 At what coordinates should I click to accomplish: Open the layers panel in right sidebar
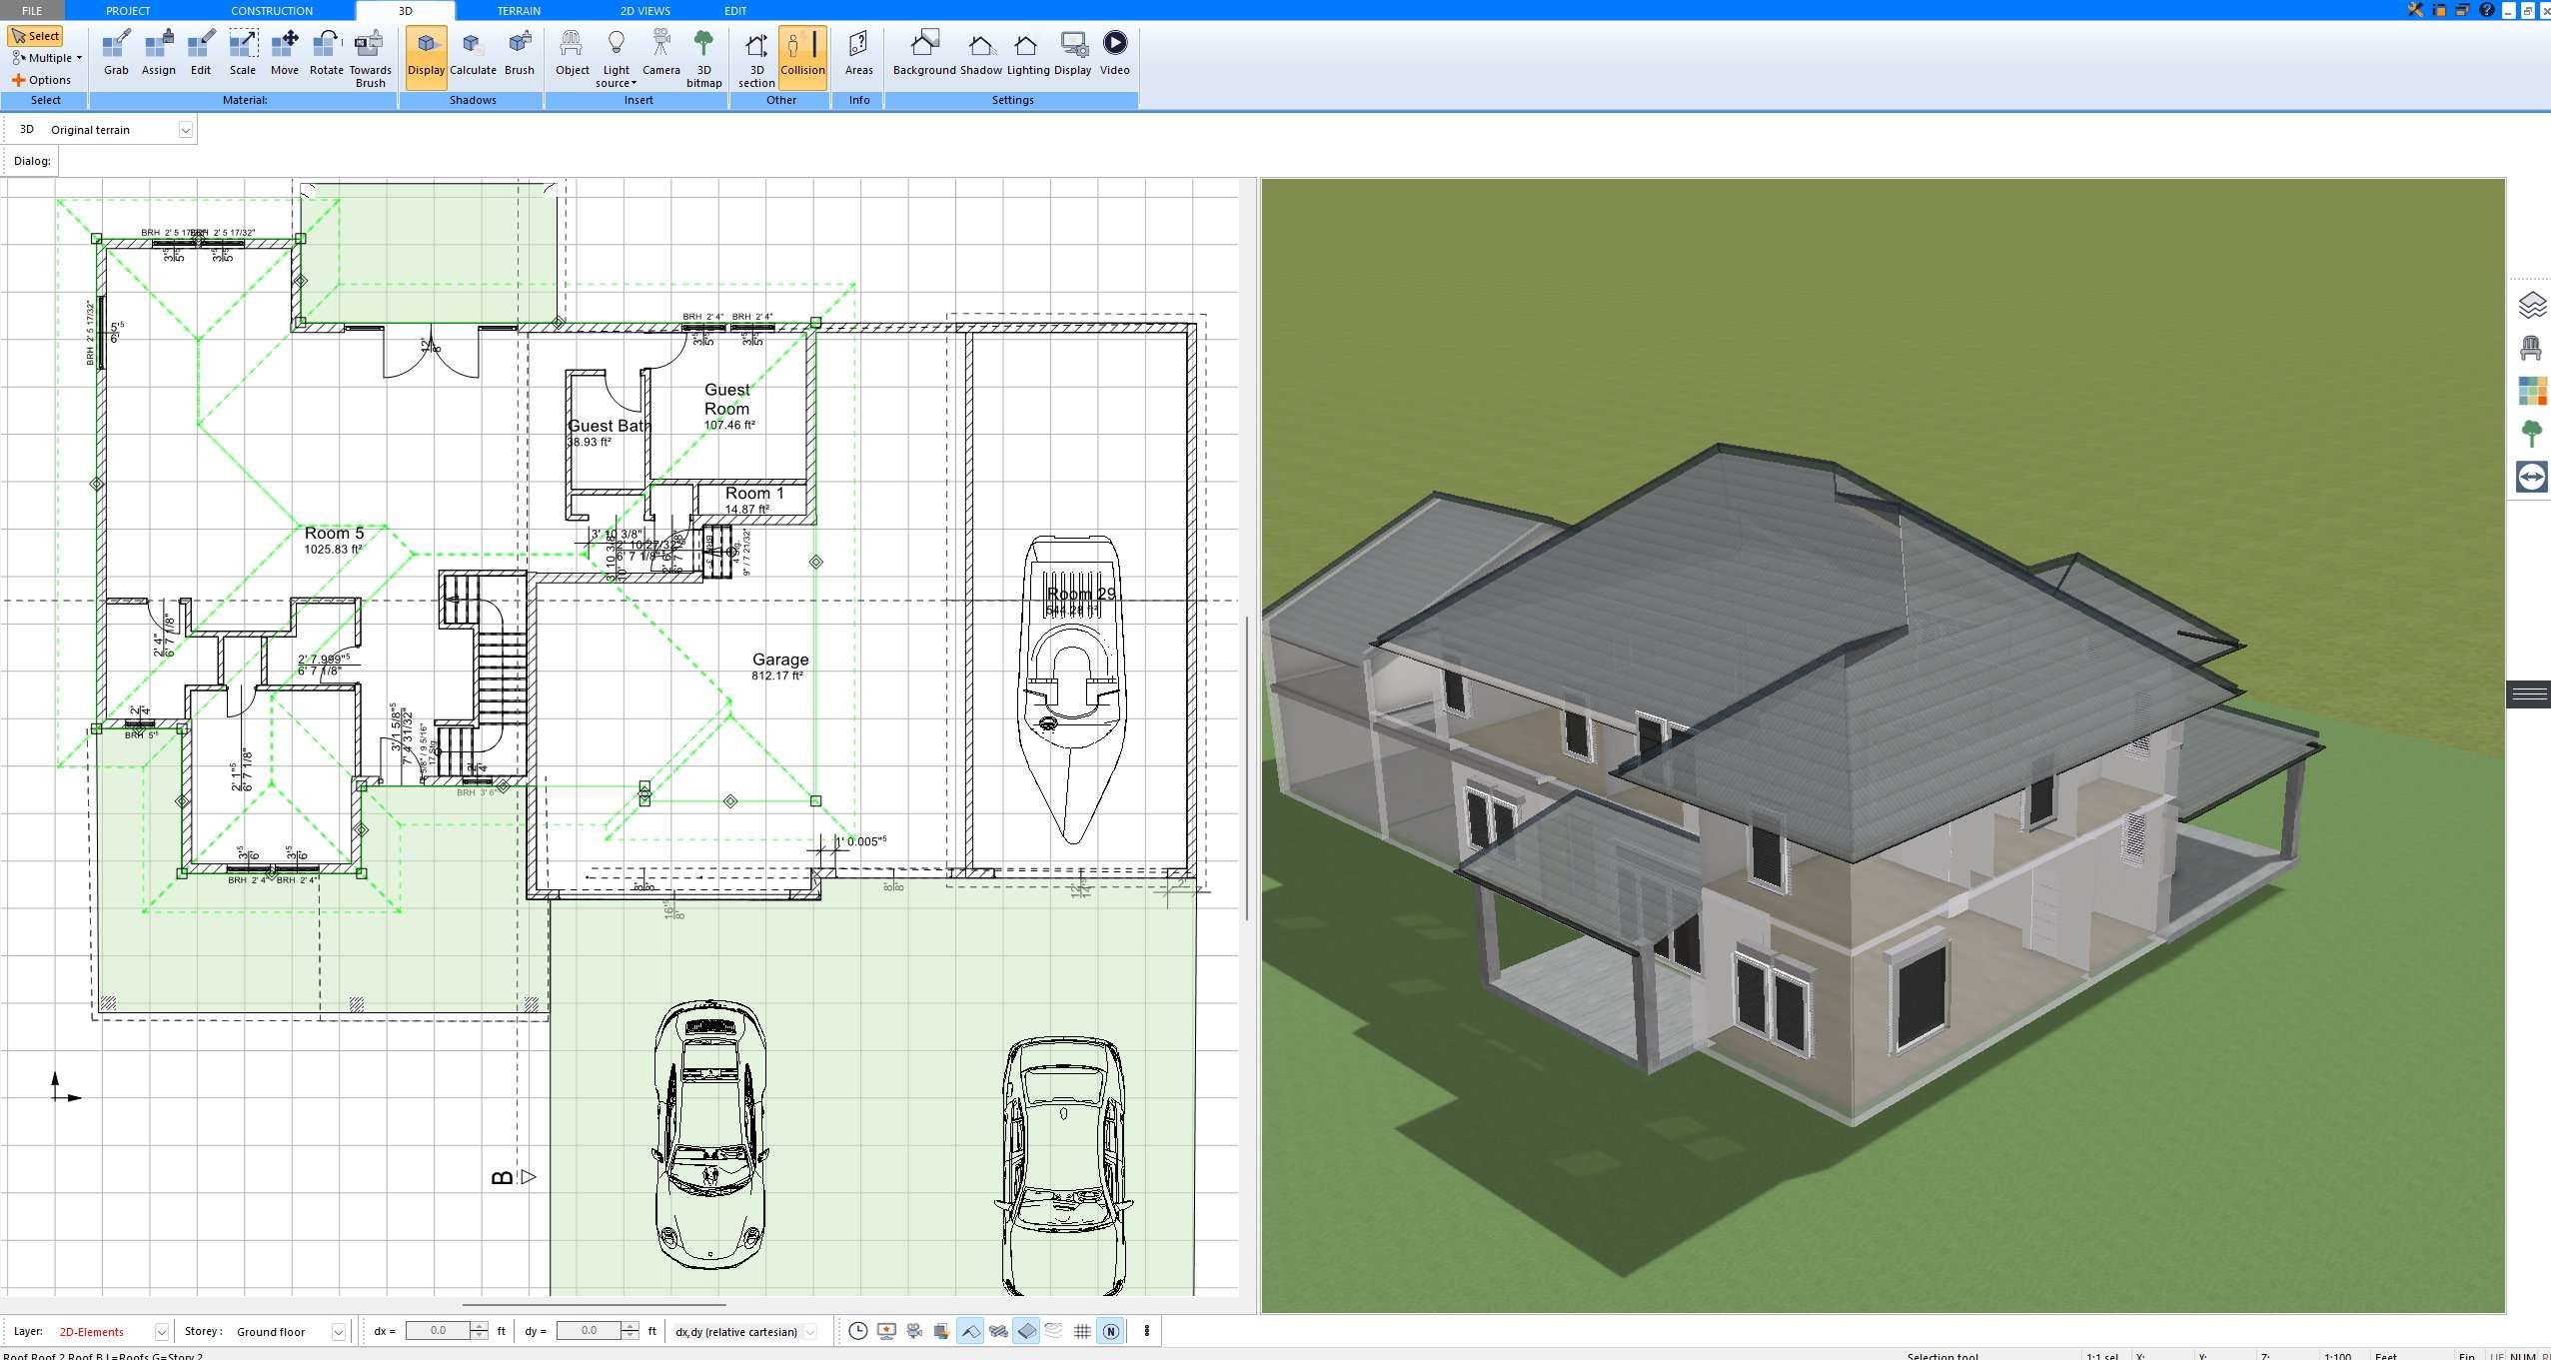(x=2532, y=305)
